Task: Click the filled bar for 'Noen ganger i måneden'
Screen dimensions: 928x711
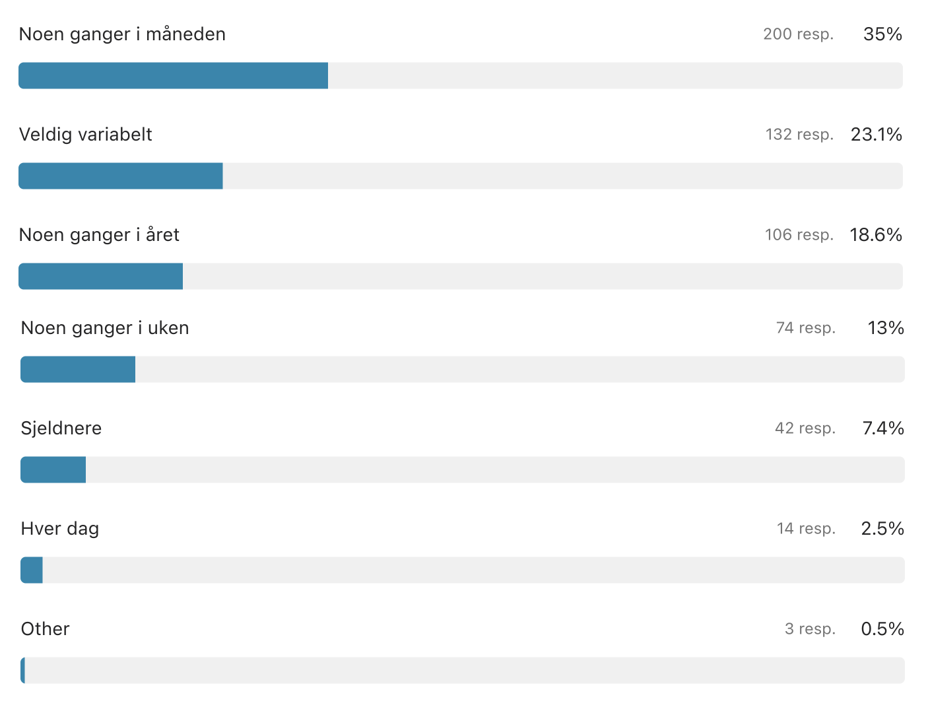Action: 173,76
